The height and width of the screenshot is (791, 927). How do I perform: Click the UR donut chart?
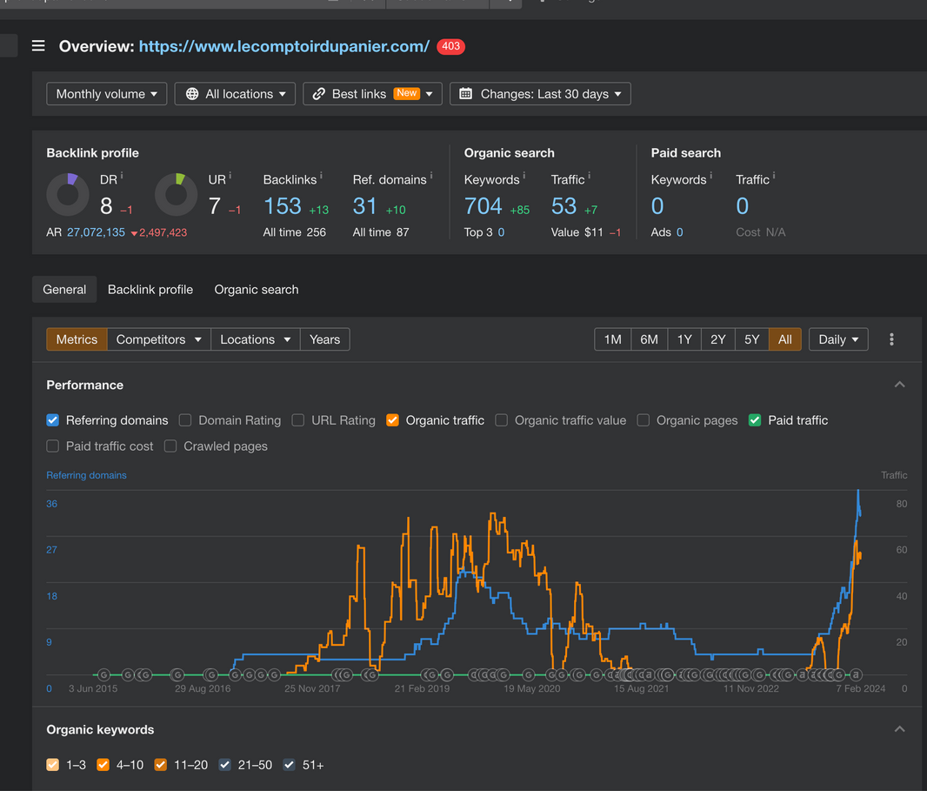[177, 195]
